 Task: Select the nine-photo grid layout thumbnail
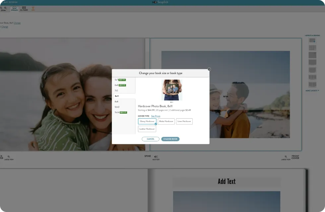tap(312, 48)
